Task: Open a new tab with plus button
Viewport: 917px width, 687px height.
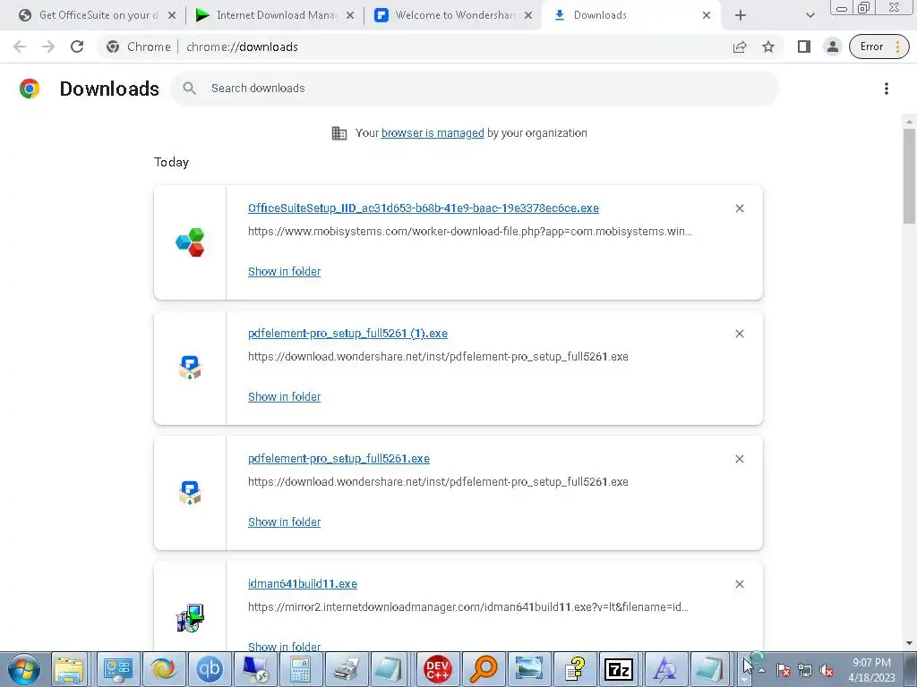Action: tap(741, 16)
